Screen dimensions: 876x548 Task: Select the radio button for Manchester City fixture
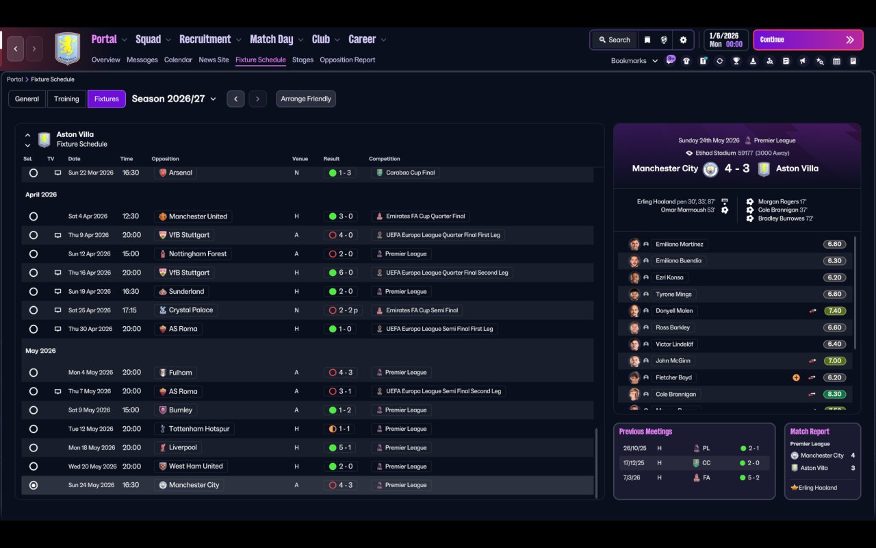34,485
